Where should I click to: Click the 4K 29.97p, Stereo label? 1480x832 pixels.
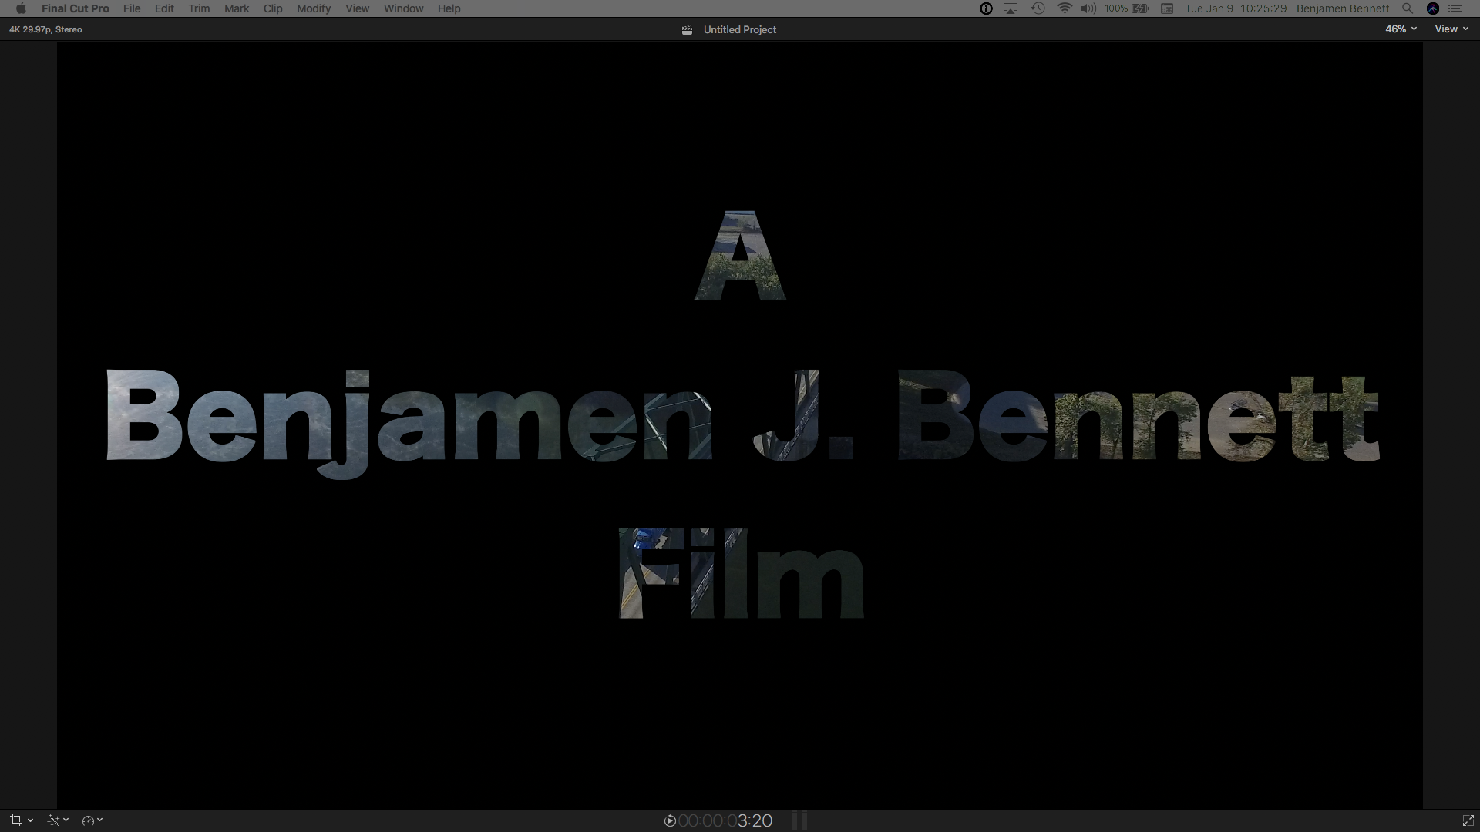(45, 29)
